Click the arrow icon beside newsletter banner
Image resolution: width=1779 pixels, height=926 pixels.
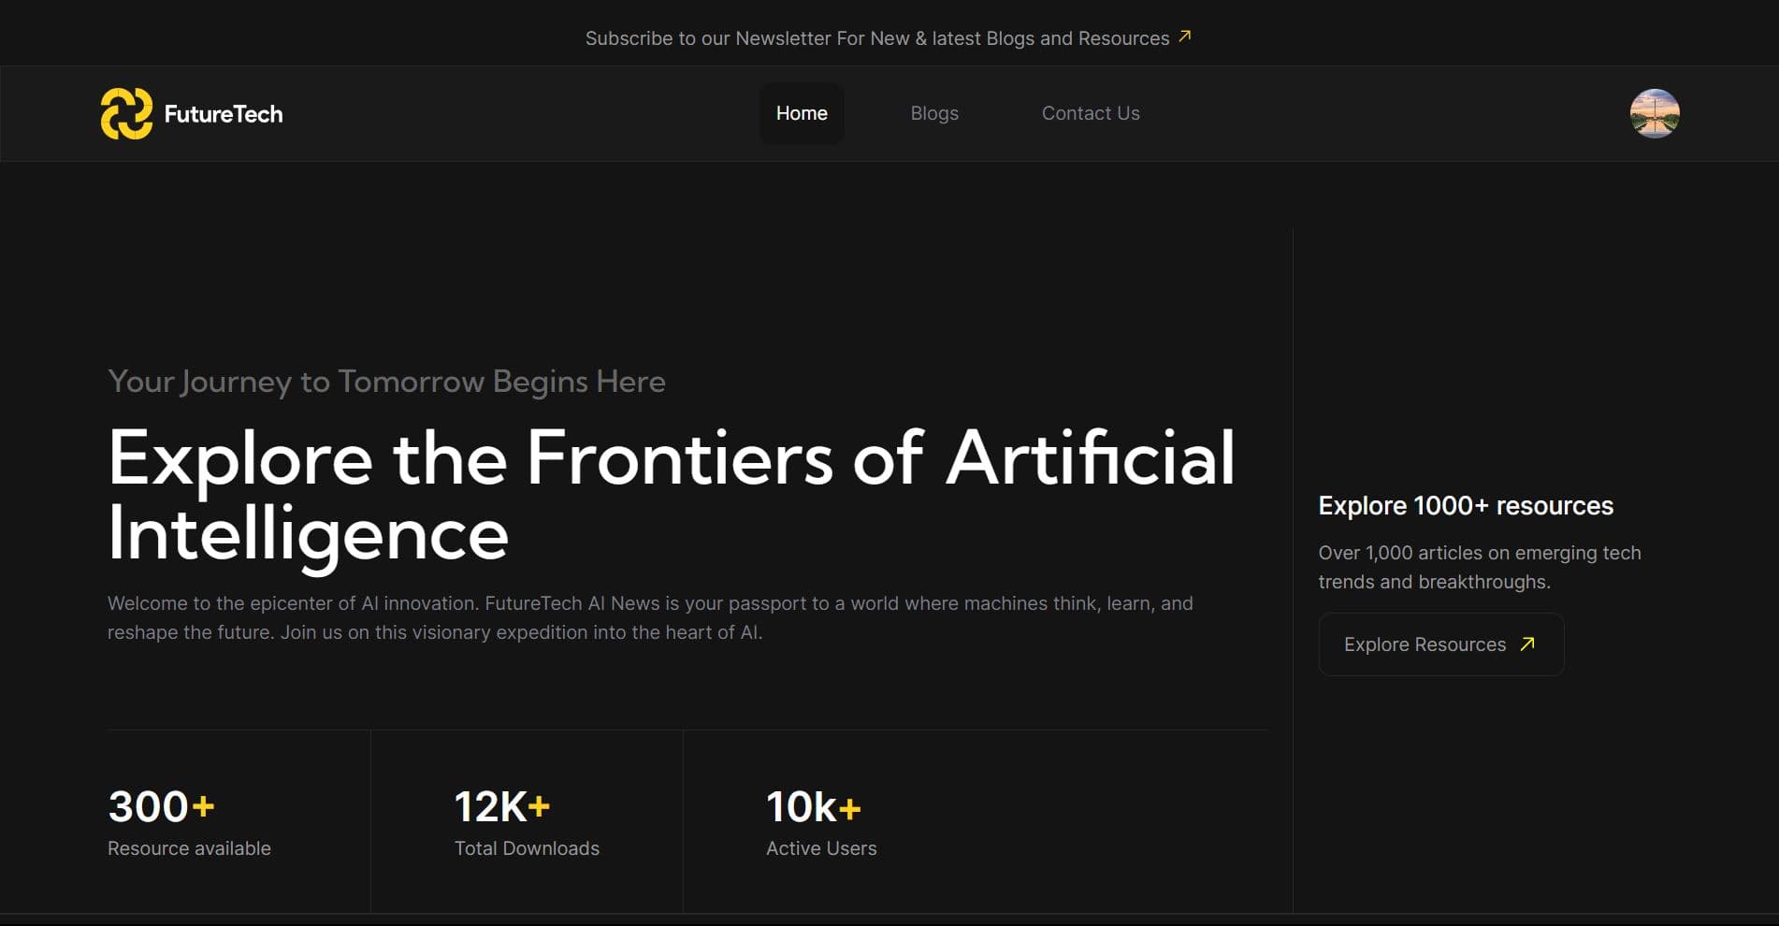1184,36
